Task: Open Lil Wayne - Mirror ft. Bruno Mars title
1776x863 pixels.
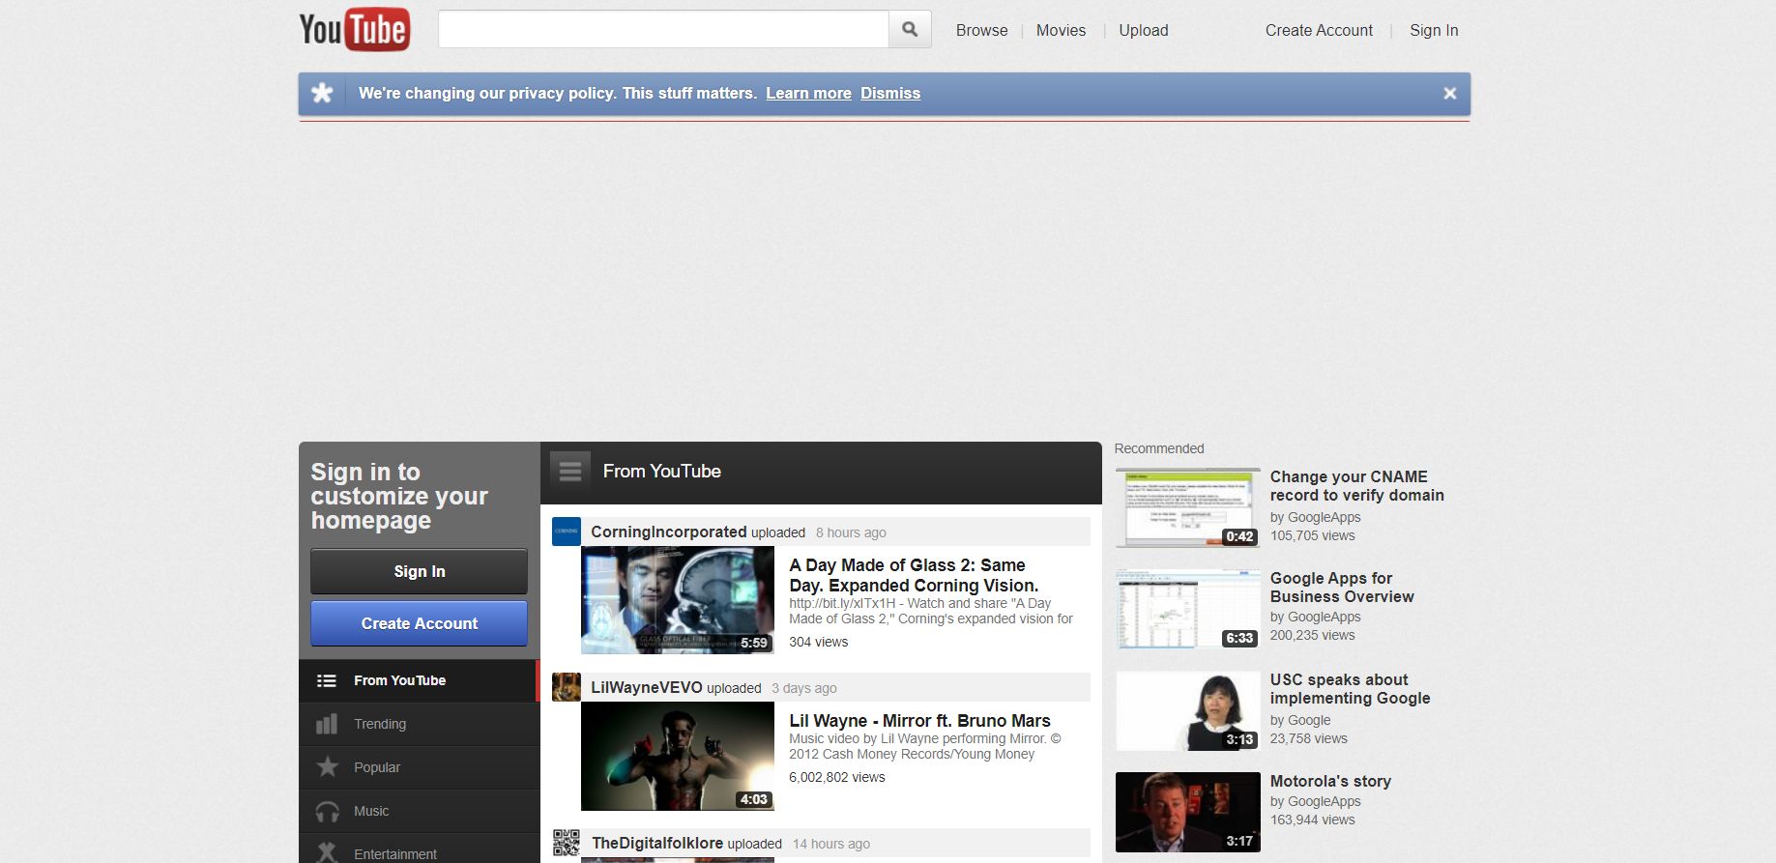Action: pyautogui.click(x=919, y=721)
